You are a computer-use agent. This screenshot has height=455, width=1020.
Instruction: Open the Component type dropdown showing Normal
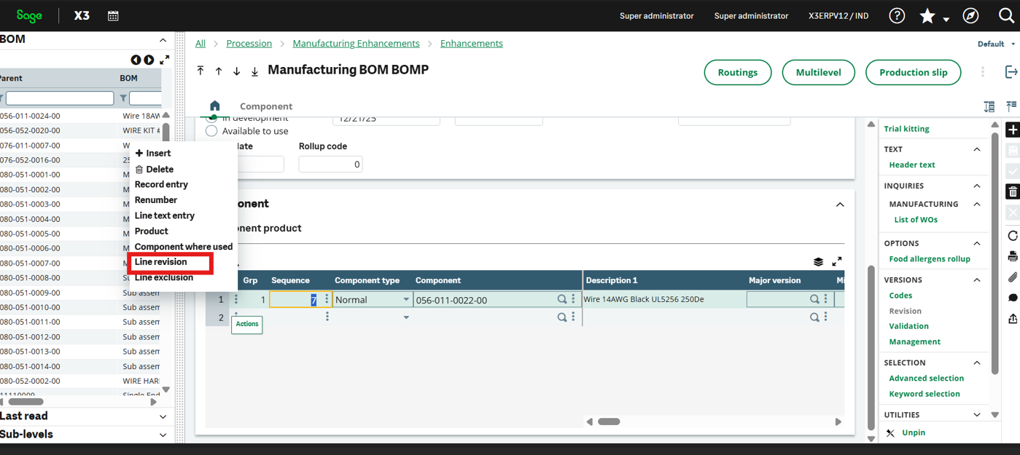tap(372, 298)
